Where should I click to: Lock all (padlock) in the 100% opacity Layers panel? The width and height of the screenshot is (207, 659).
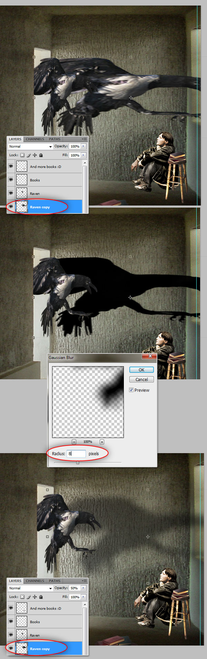click(41, 155)
